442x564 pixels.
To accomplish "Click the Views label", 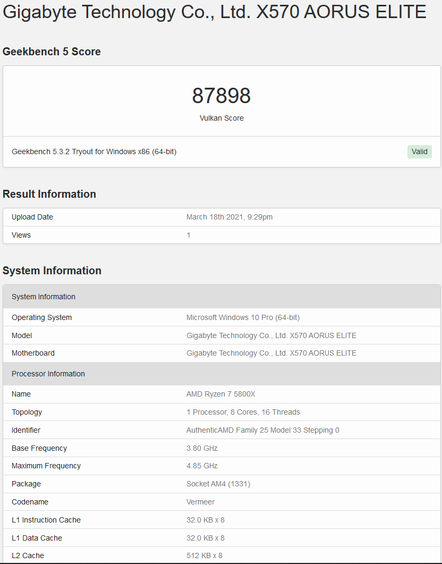I will coord(21,235).
